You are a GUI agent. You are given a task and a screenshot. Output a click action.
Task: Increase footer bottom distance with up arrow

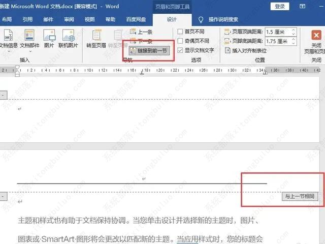[294, 39]
